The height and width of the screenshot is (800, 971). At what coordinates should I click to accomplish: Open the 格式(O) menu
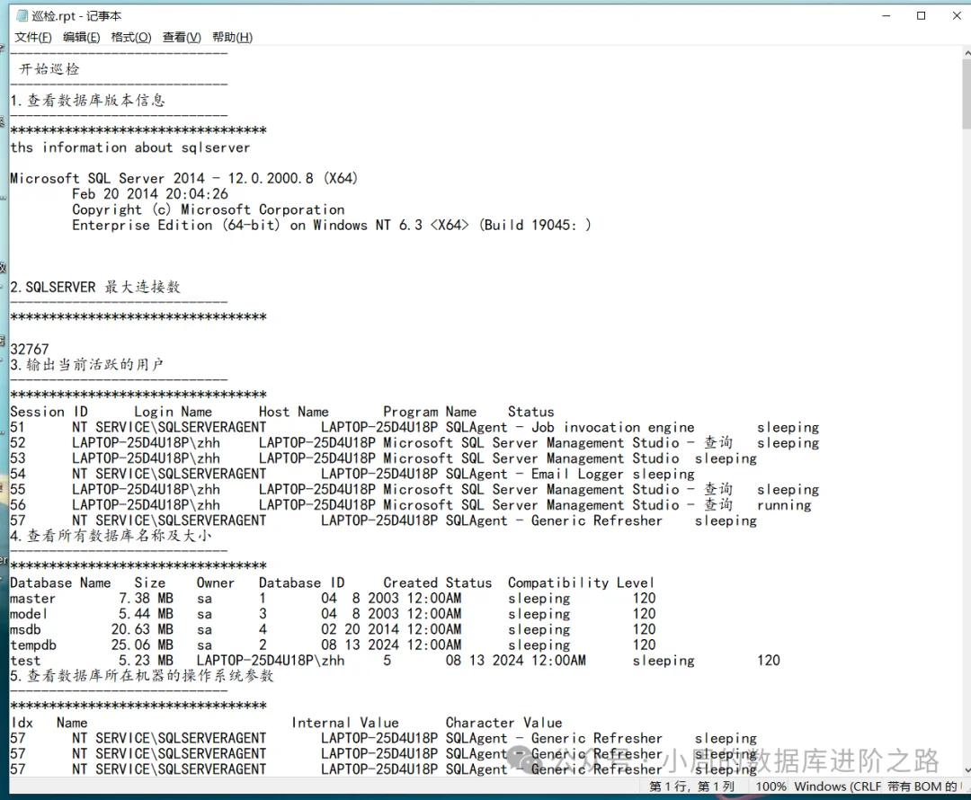point(130,37)
